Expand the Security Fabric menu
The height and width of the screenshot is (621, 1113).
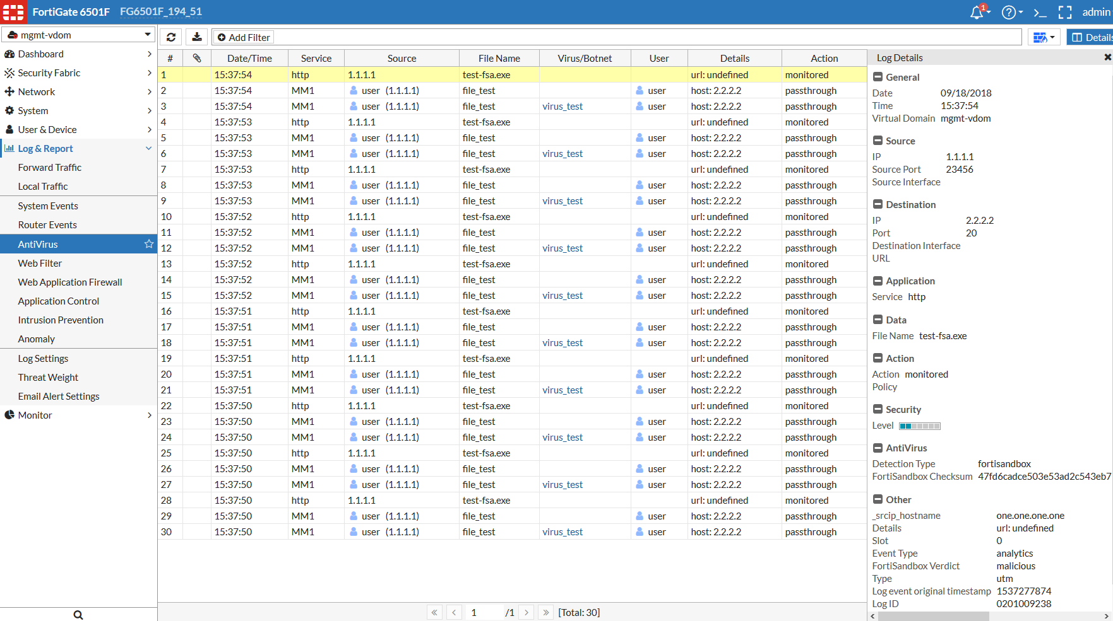click(x=78, y=73)
